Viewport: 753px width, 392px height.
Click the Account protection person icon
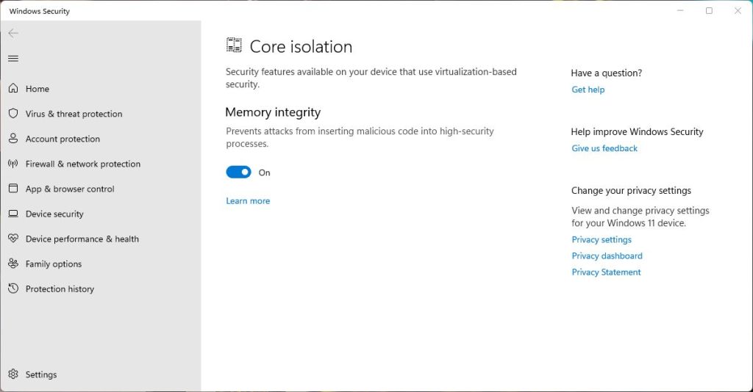(x=13, y=139)
